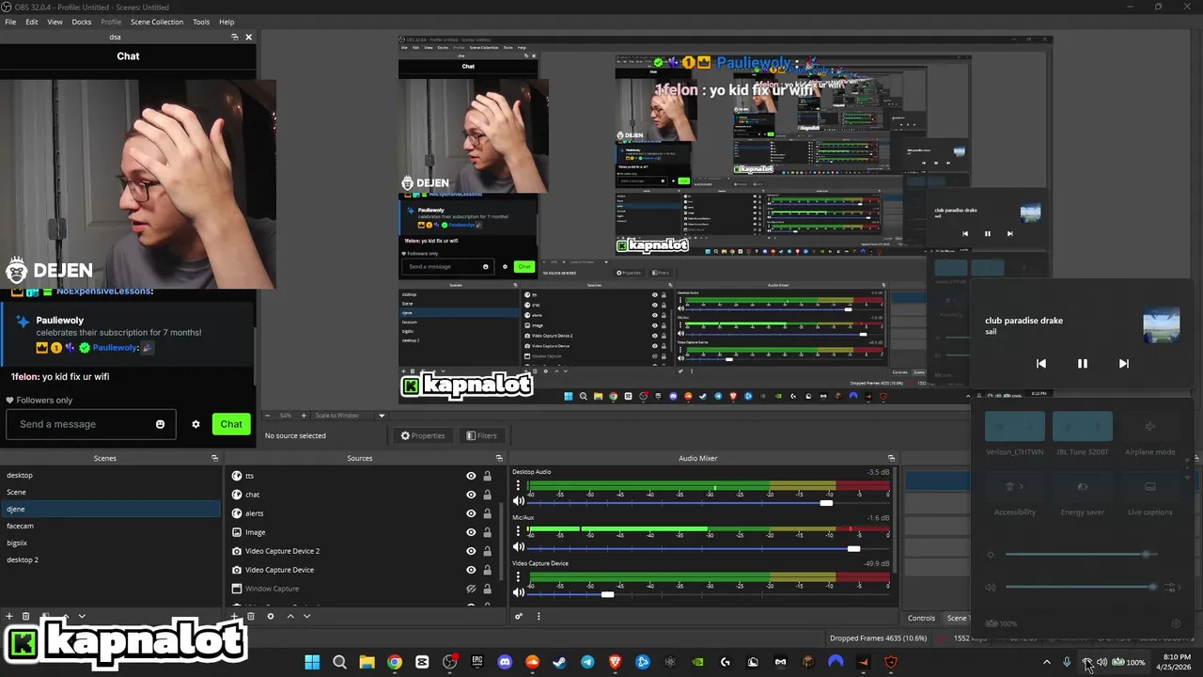The width and height of the screenshot is (1203, 677).
Task: Hide the tts source with its eye icon
Action: 471,476
